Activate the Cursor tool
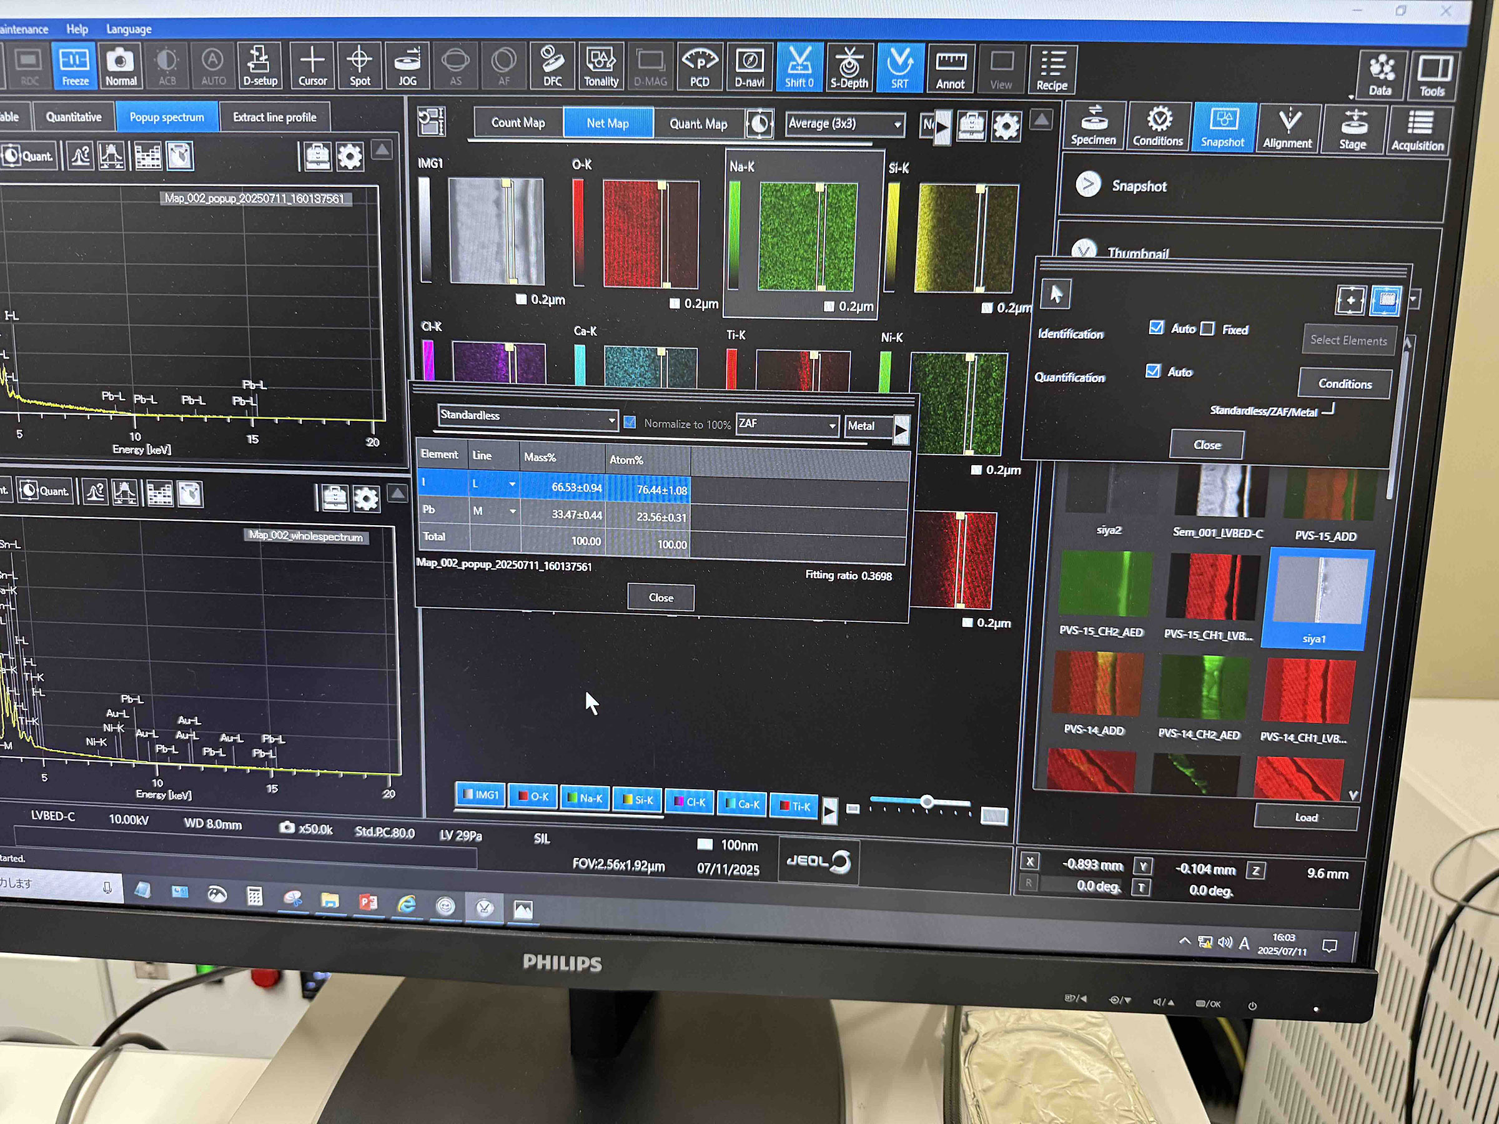This screenshot has width=1499, height=1124. click(x=312, y=66)
